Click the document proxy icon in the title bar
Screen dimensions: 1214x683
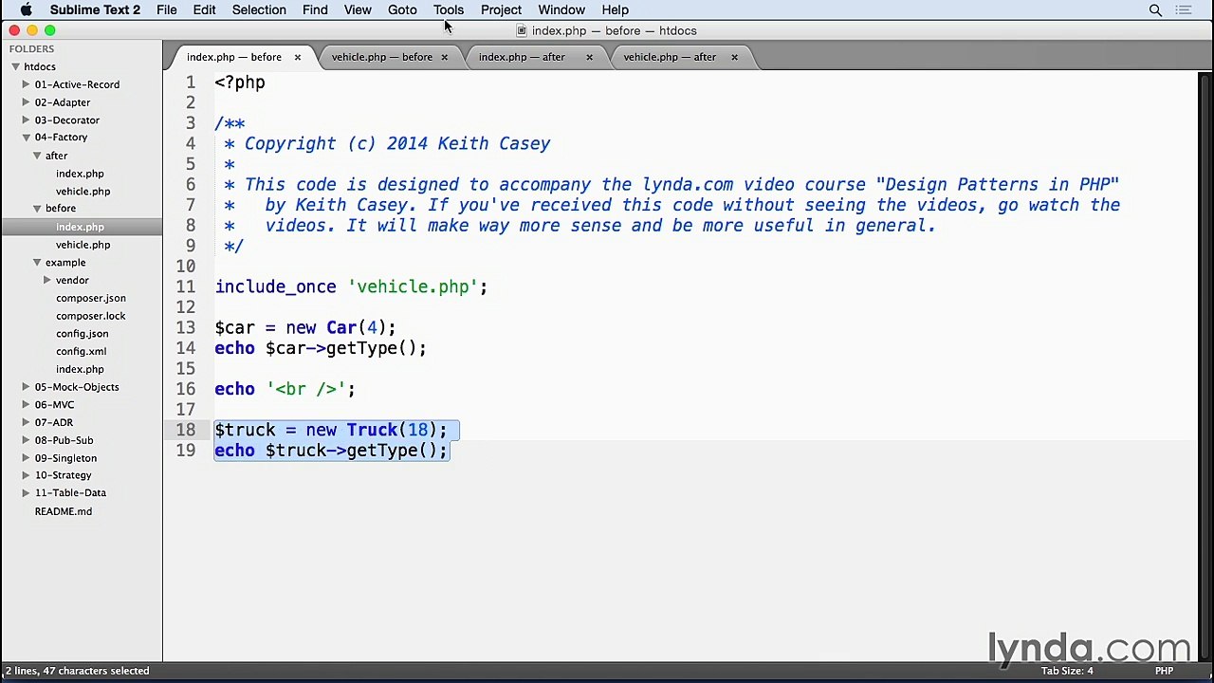point(522,30)
